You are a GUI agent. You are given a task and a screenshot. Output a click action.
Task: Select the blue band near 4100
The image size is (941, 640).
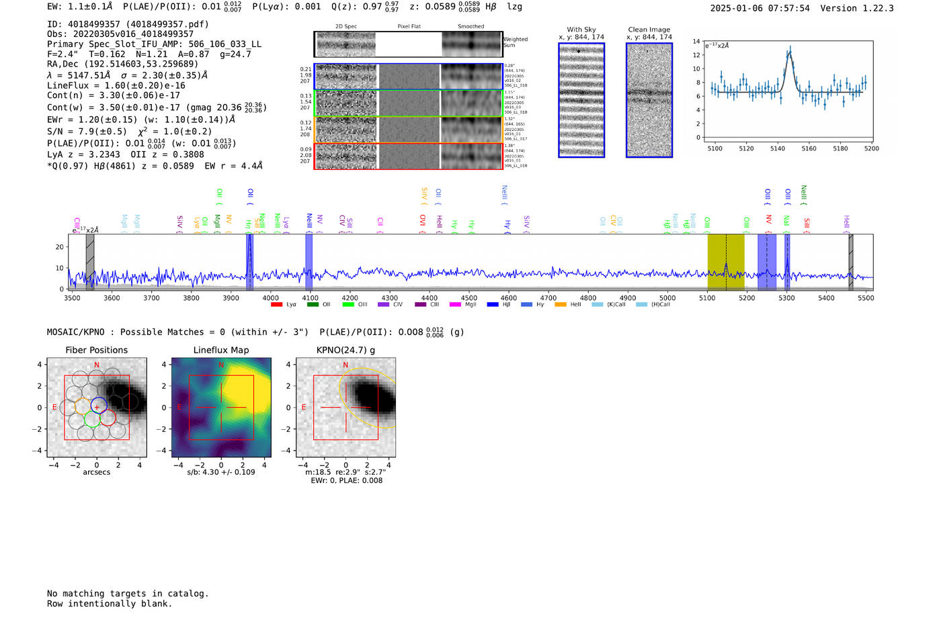tap(309, 262)
